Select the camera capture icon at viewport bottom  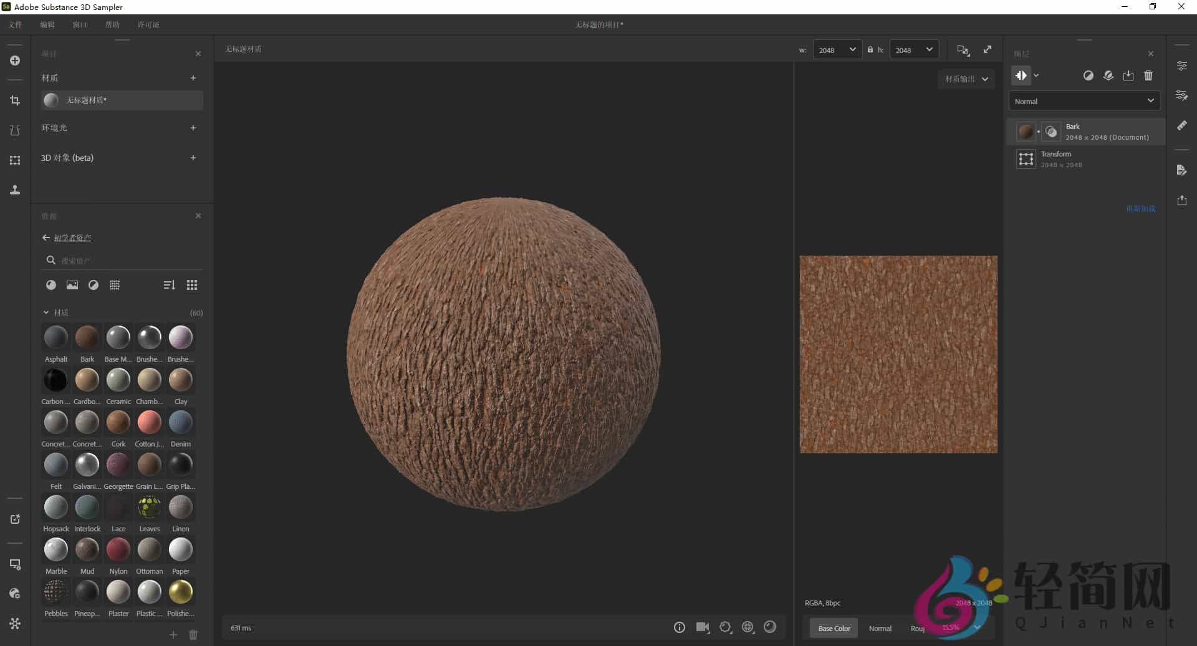(703, 627)
